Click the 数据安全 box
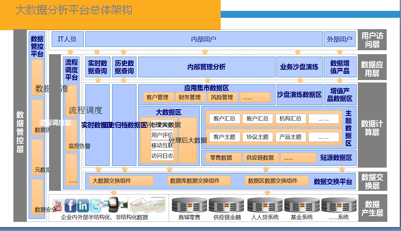 [x=37, y=197]
